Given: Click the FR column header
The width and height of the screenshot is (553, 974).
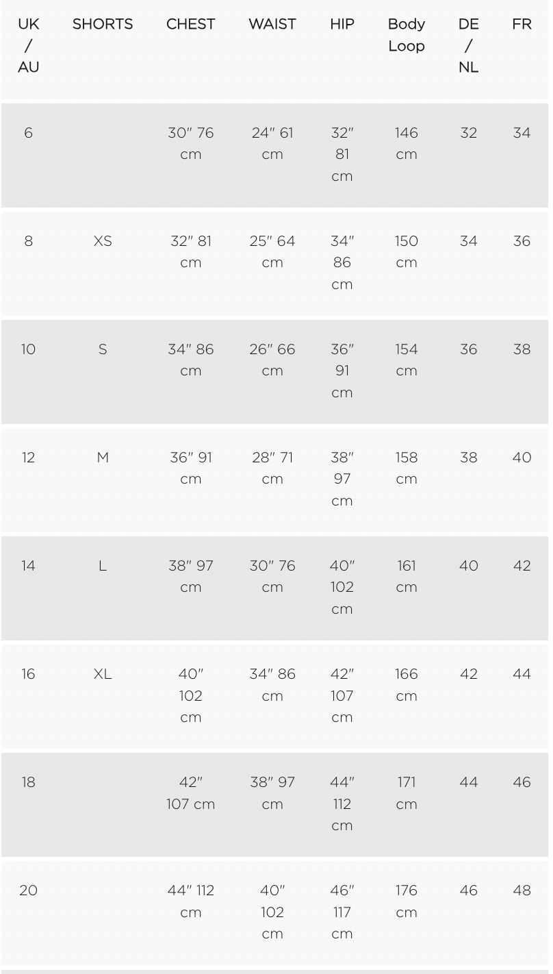Looking at the screenshot, I should 522,25.
